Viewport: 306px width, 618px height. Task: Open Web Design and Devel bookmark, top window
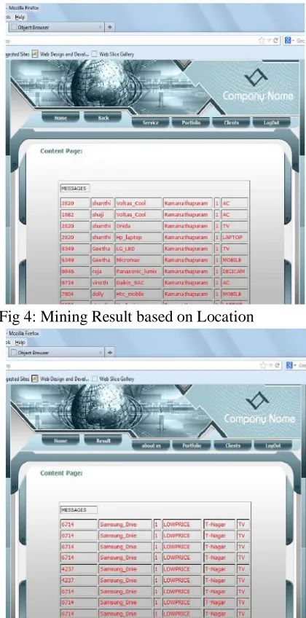[x=60, y=54]
